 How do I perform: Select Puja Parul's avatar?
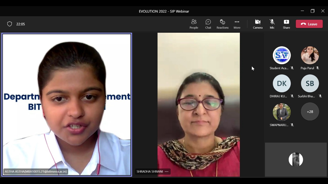310,55
